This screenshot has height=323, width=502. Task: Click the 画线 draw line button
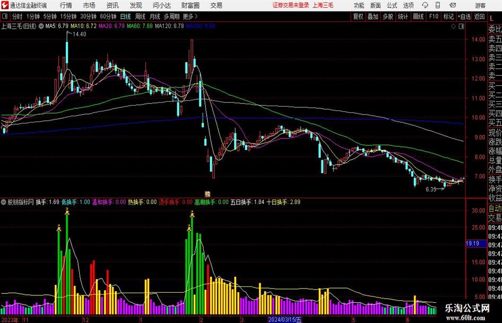click(x=418, y=16)
